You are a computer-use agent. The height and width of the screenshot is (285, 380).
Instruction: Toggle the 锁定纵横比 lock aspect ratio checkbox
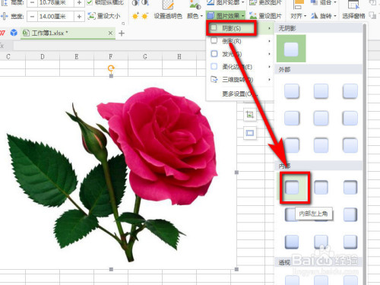(x=90, y=2)
